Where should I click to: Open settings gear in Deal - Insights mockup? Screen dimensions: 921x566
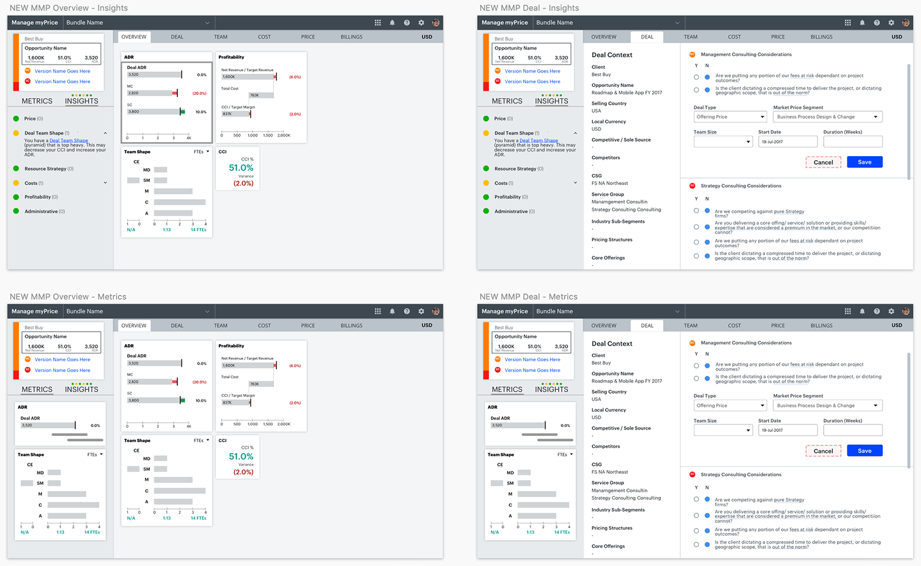pos(892,22)
